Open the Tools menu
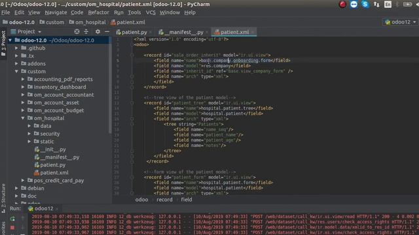Image resolution: width=419 pixels, height=235 pixels. point(134,12)
